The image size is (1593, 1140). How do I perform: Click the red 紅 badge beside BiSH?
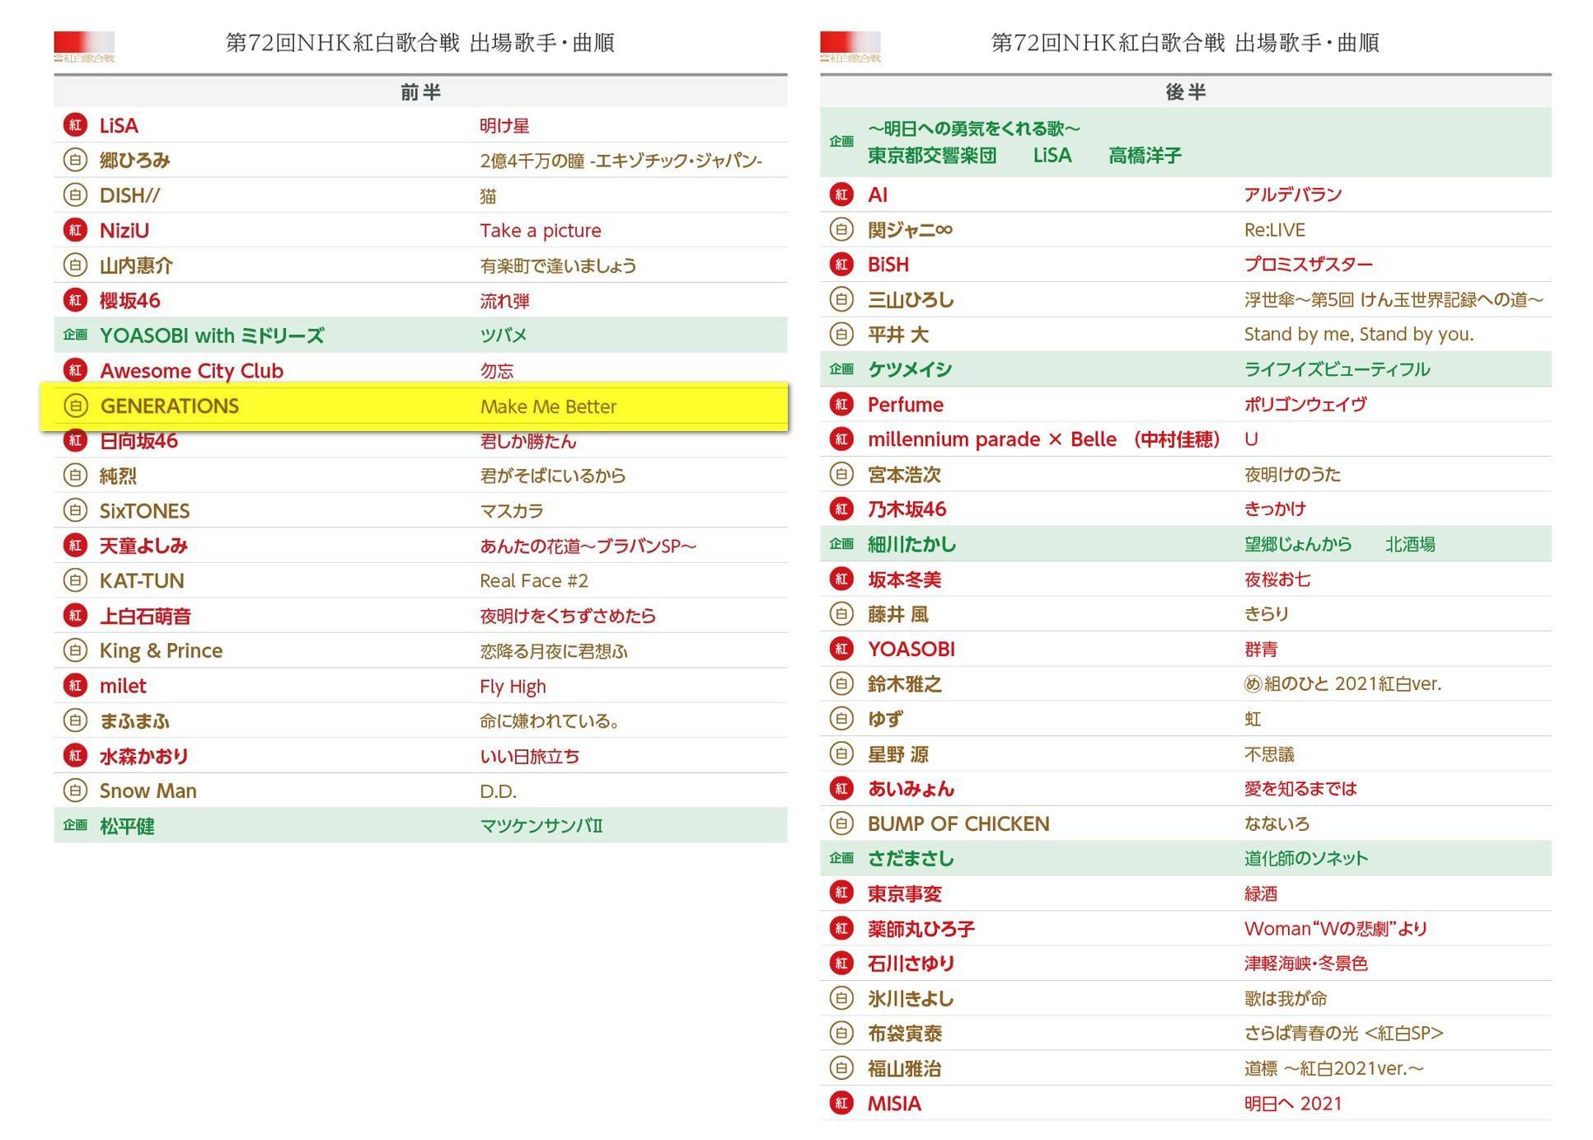pos(841,265)
